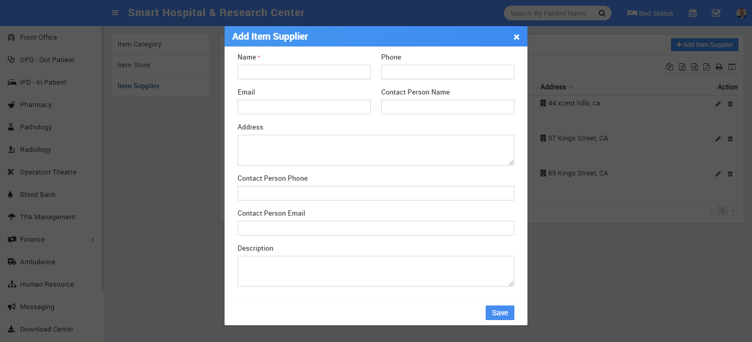
Task: Click the print icon above the table
Action: tap(719, 67)
